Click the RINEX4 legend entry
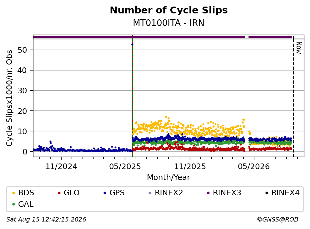Viewport: 310px width, 229px height. coord(282,193)
